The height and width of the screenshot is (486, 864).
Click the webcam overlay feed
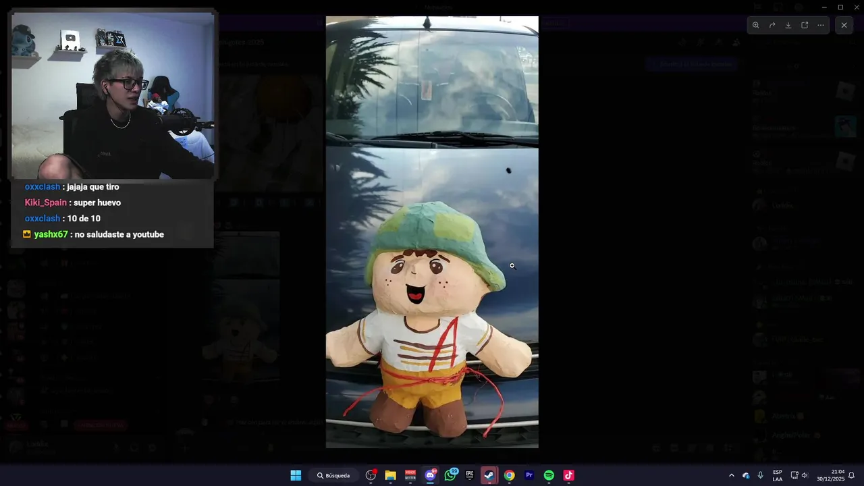[x=113, y=94]
